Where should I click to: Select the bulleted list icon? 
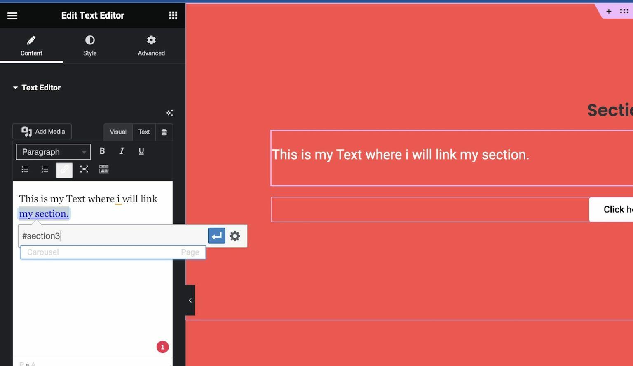coord(25,169)
